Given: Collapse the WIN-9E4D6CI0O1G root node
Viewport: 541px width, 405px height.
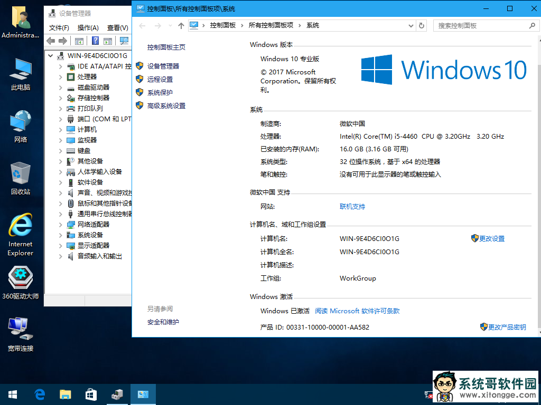Looking at the screenshot, I should click(51, 55).
